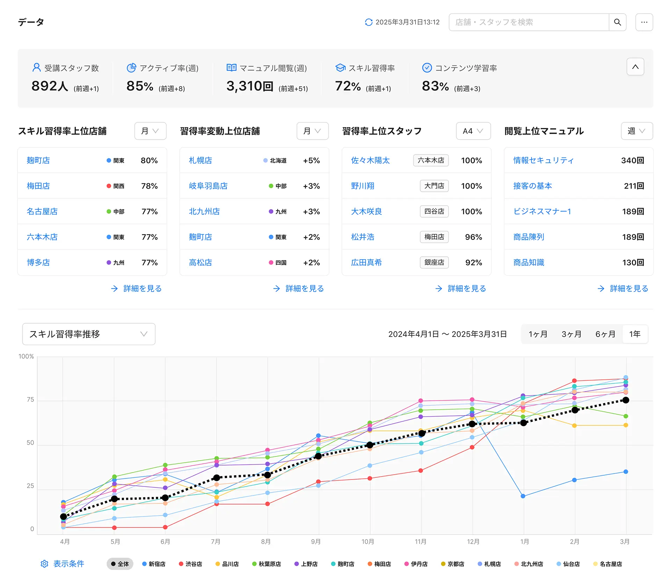Click the refresh icon beside the timestamp
Image resolution: width=671 pixels, height=586 pixels.
coord(368,22)
